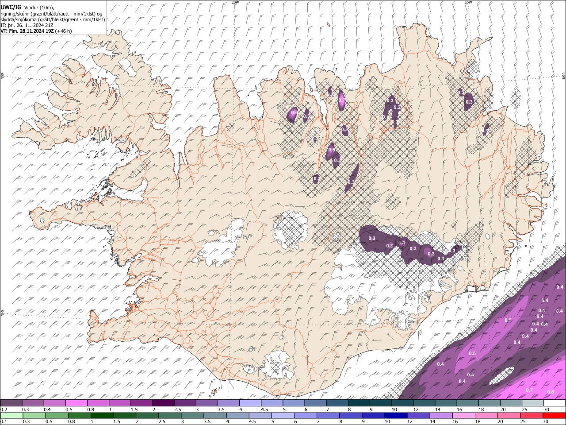This screenshot has height=425, width=566.
Task: Pick the 2 swatch in lower legend row
Action: coord(147,415)
